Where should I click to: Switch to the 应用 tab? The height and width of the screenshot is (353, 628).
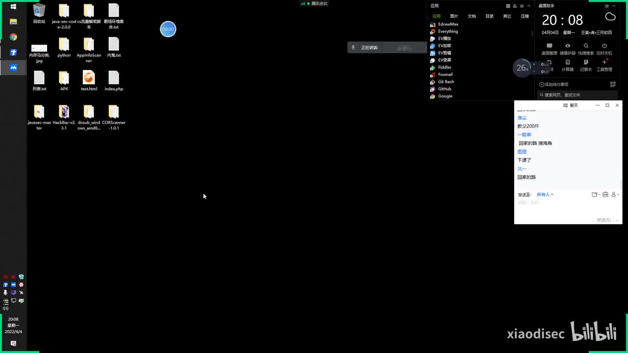[436, 16]
